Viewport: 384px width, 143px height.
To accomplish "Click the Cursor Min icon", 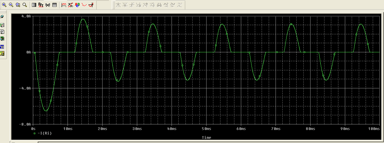I will tap(139, 5).
